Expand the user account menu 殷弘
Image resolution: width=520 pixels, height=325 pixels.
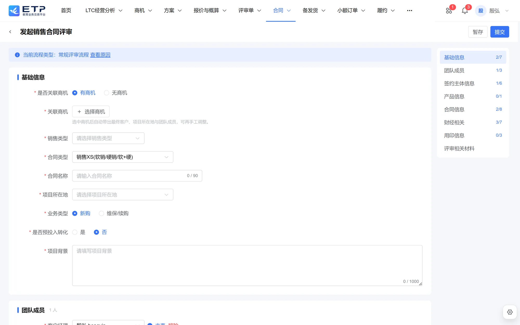(499, 11)
